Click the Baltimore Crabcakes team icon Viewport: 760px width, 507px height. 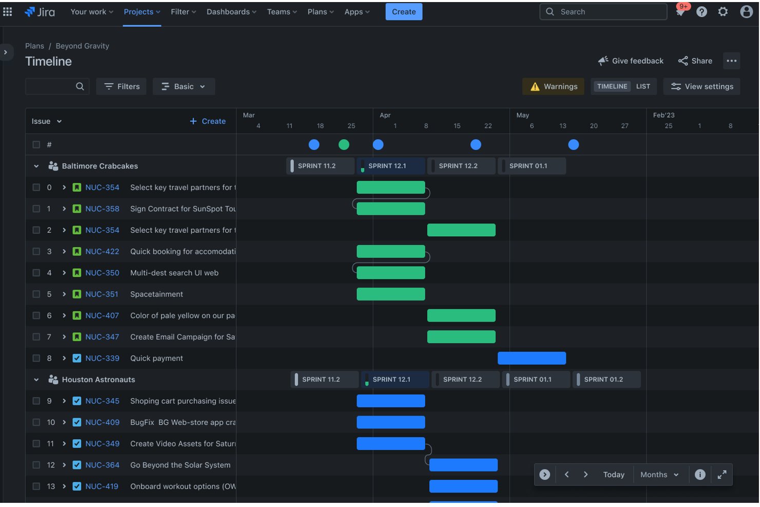53,166
